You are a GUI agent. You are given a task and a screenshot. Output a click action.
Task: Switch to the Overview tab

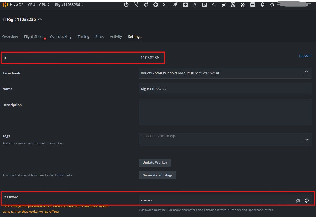pos(10,37)
